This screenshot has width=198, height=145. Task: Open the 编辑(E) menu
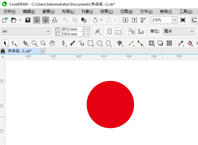pyautogui.click(x=29, y=12)
